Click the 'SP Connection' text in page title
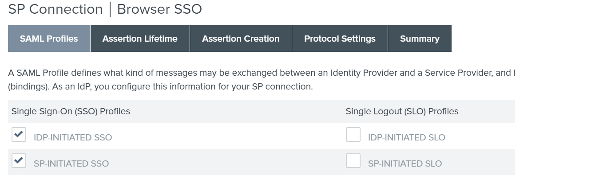Viewport: 603px width, 183px height. [56, 9]
